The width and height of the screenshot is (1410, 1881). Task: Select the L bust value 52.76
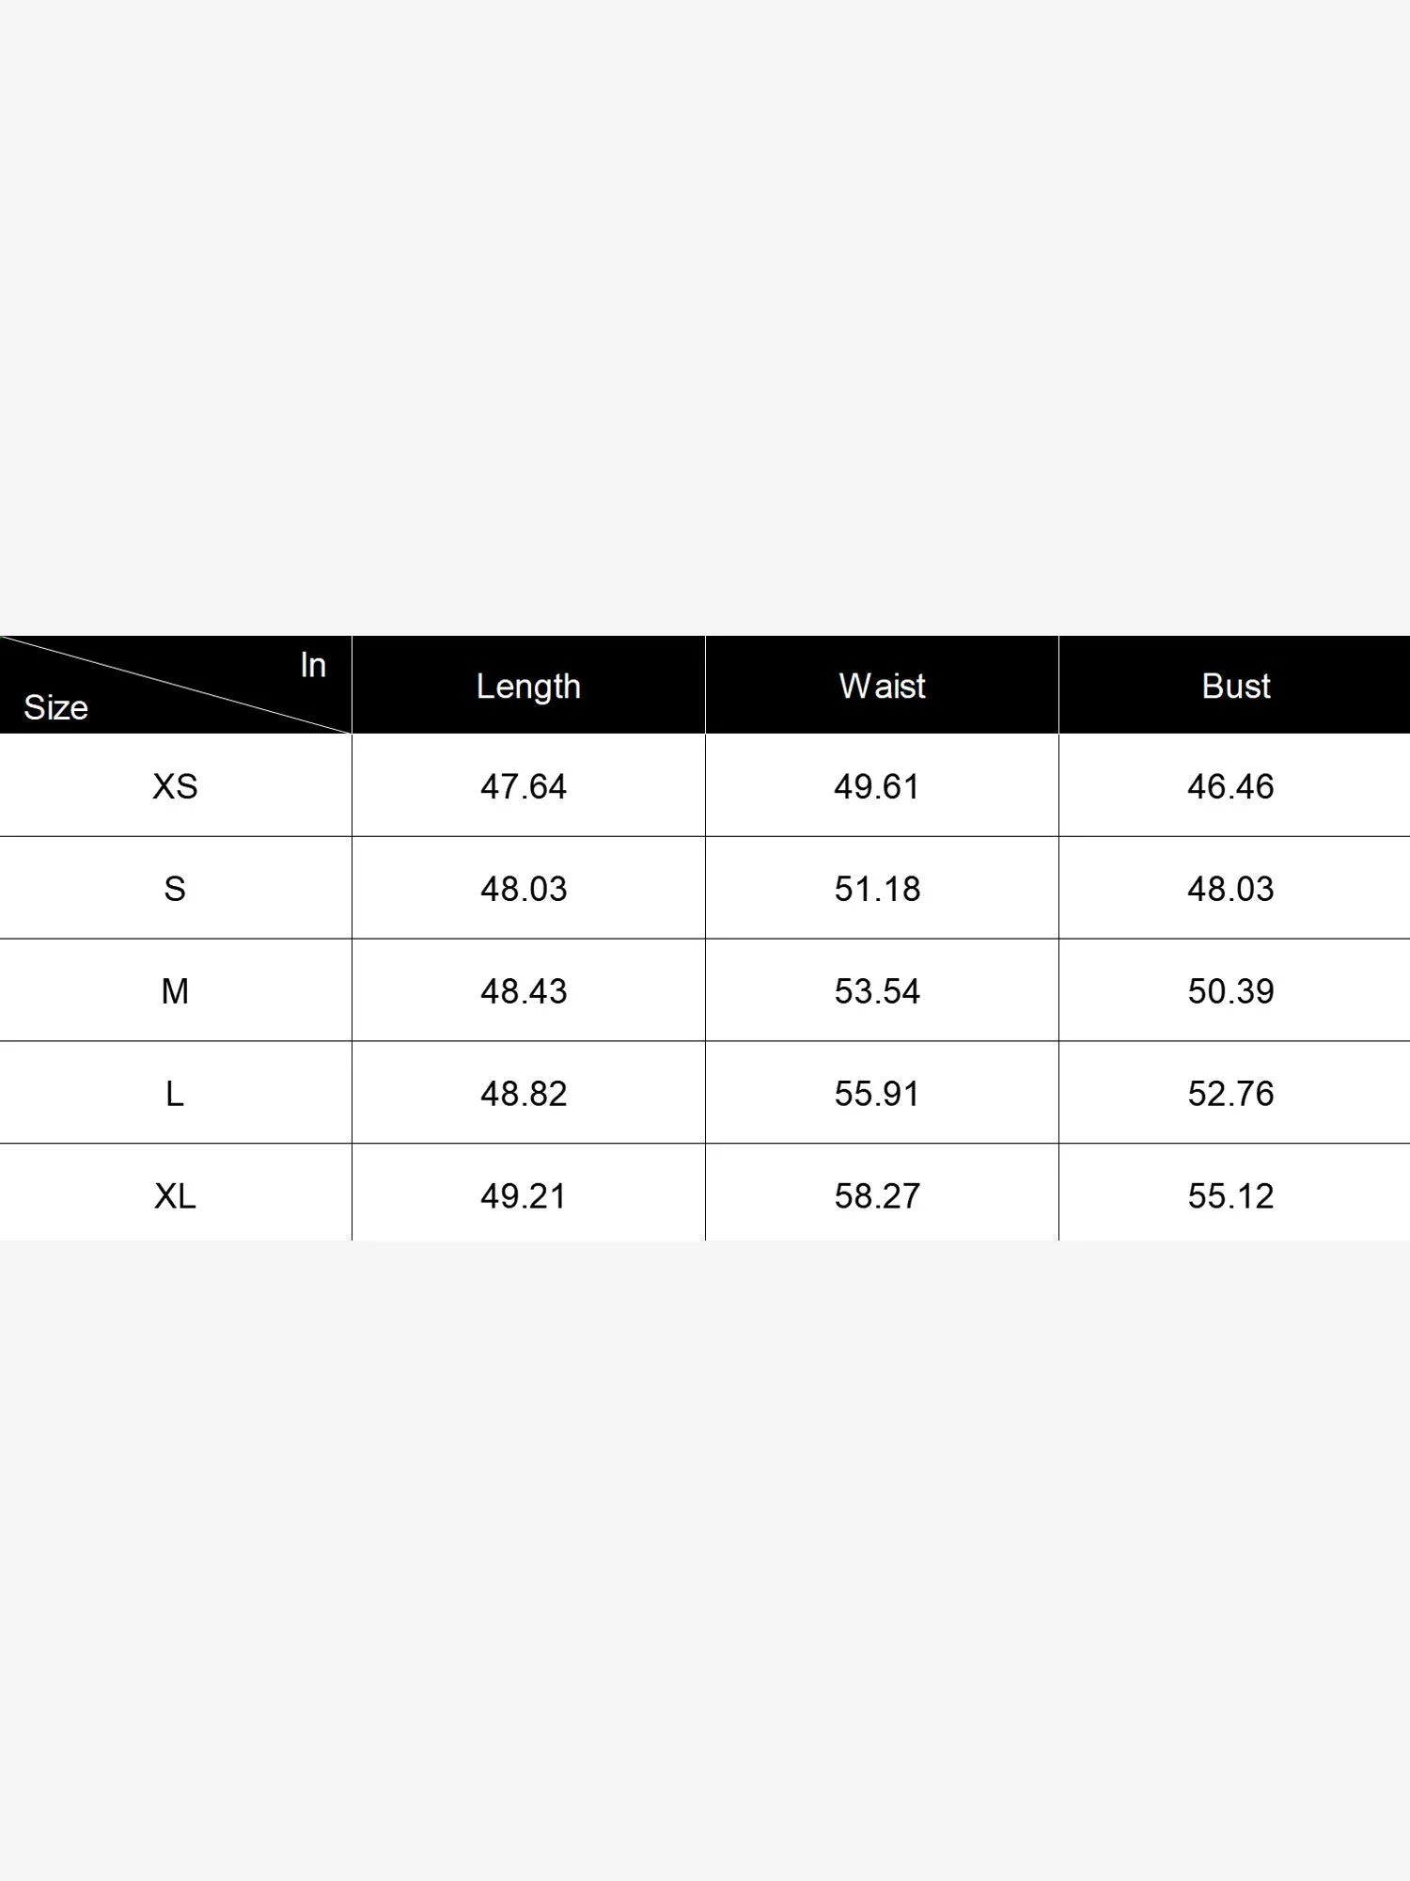(x=1230, y=1094)
